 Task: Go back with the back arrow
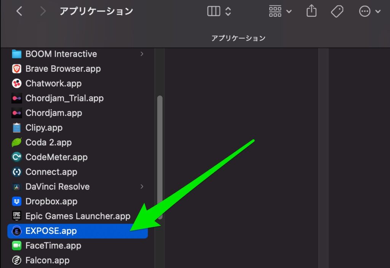[x=19, y=11]
